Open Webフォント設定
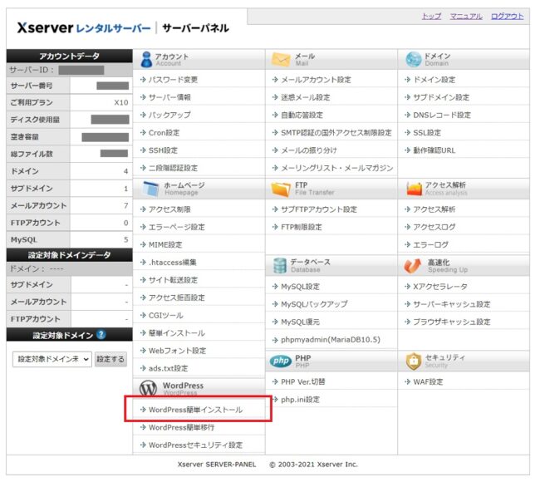 177,351
